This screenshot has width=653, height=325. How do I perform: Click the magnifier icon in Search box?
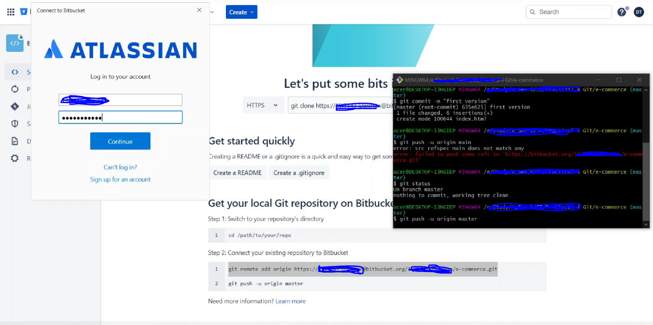(533, 12)
